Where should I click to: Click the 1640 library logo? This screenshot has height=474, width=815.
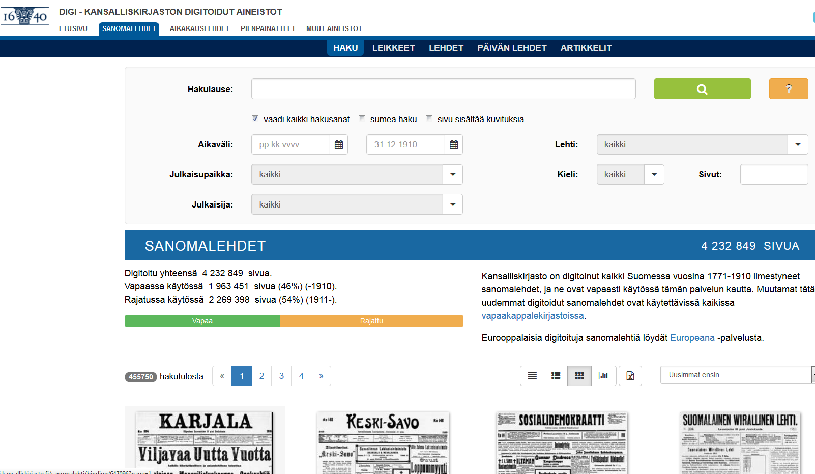click(24, 16)
